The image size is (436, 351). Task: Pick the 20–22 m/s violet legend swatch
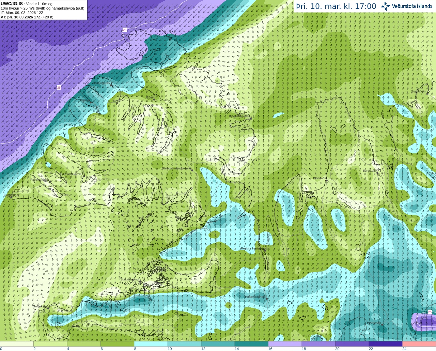click(352, 344)
